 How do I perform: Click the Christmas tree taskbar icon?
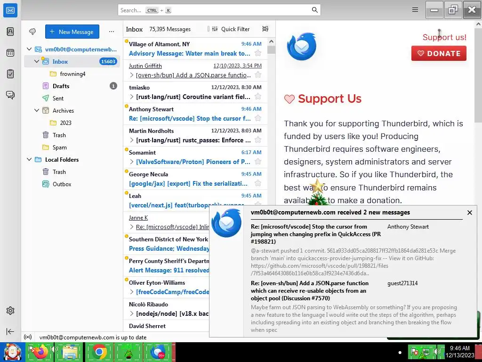point(128,352)
